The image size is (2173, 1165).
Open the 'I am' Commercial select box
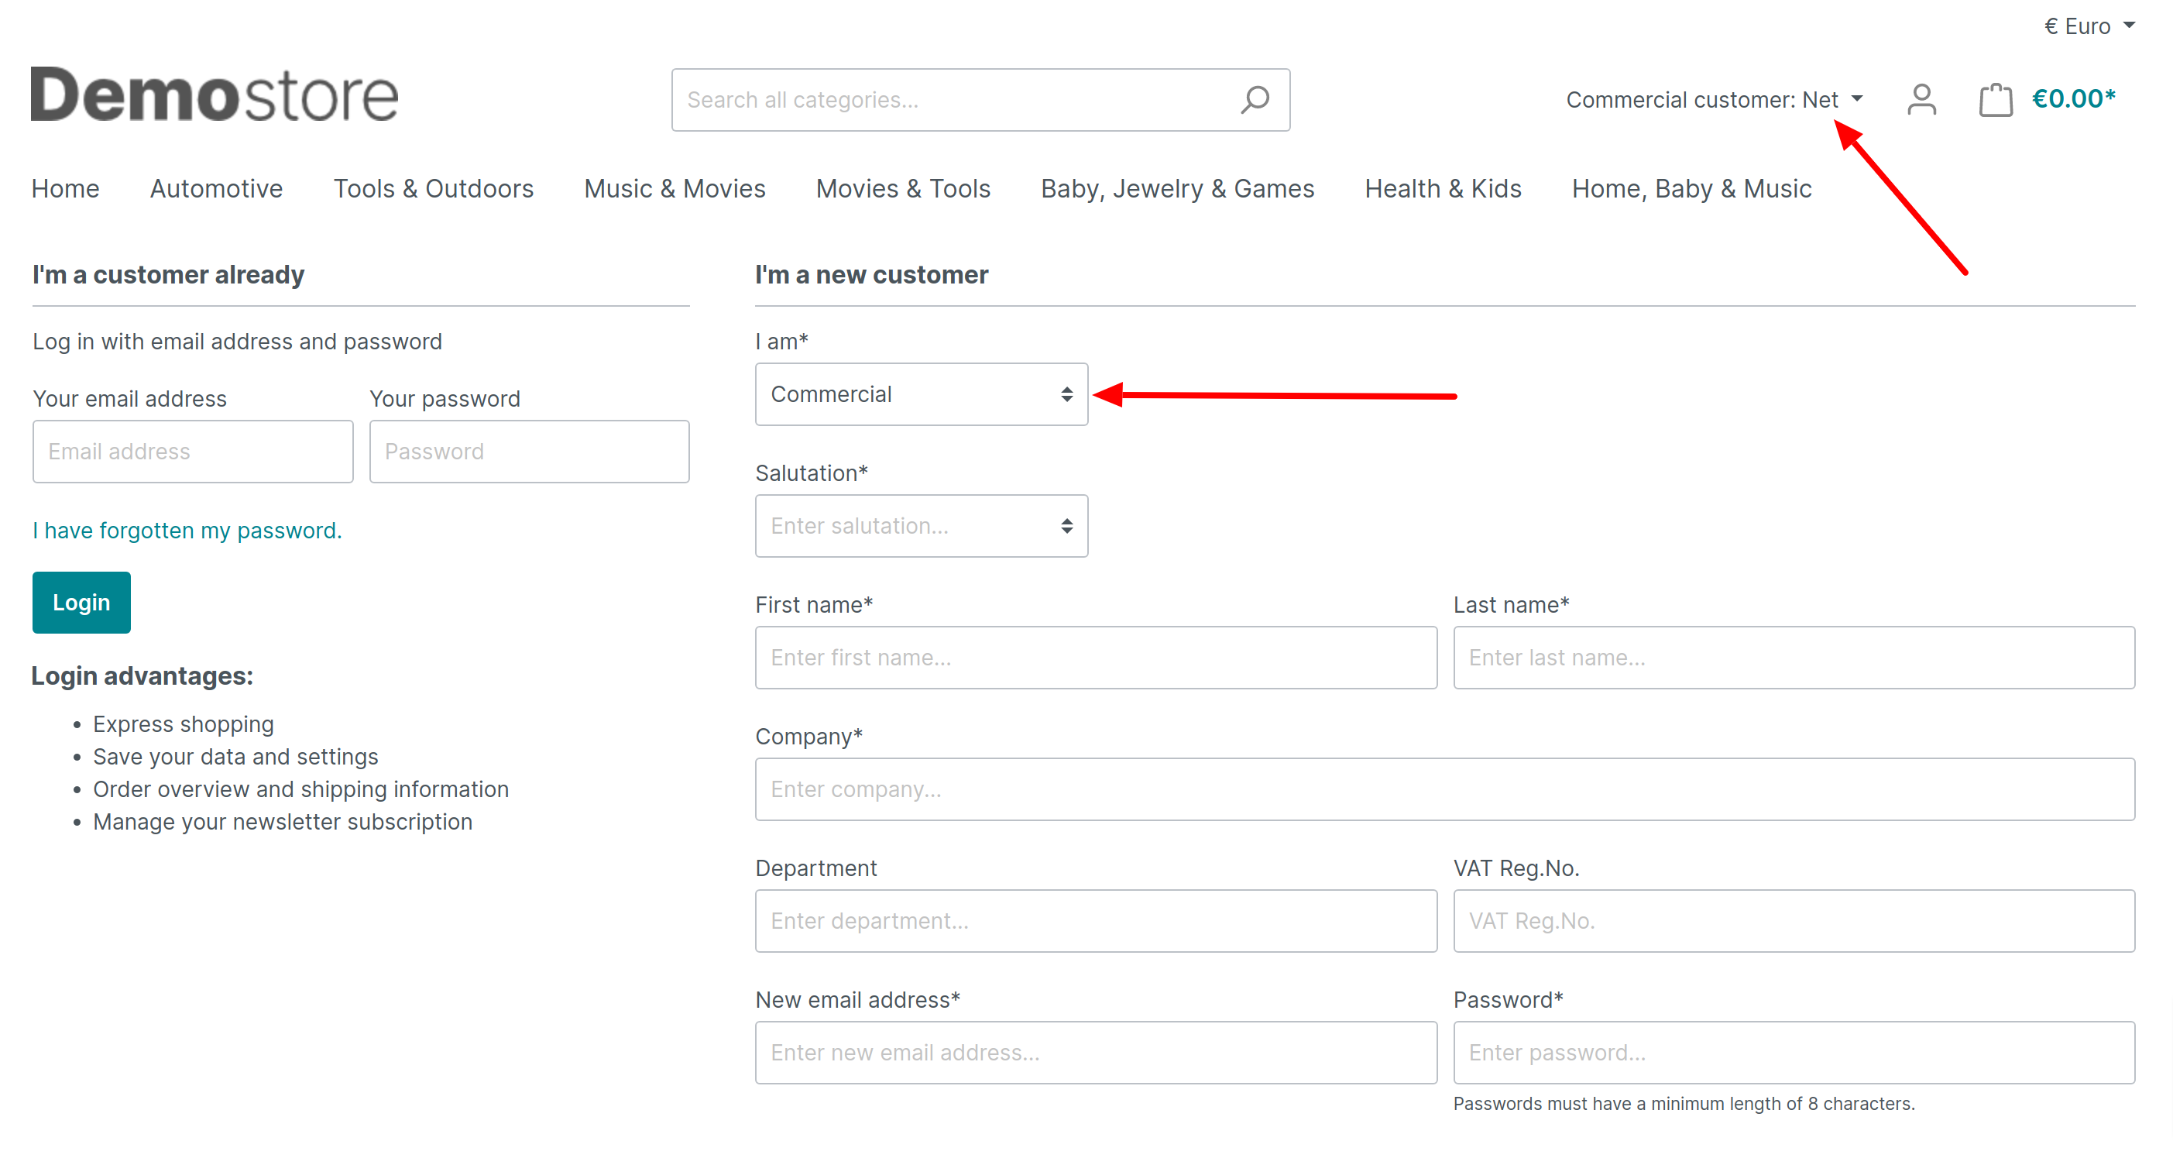click(x=922, y=394)
